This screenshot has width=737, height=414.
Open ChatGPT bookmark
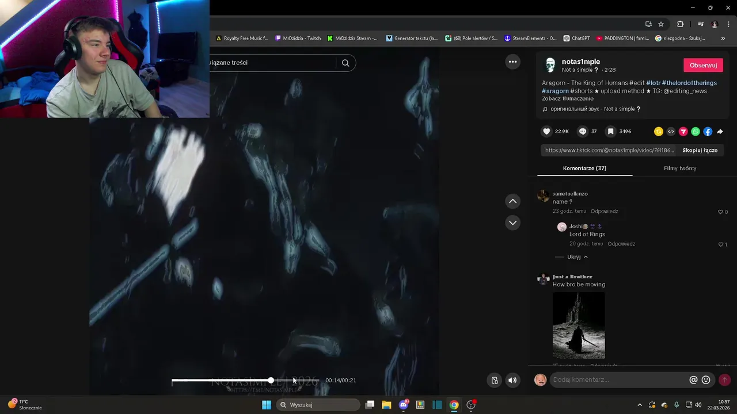(x=577, y=39)
